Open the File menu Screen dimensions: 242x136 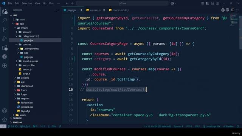(x=10, y=3)
